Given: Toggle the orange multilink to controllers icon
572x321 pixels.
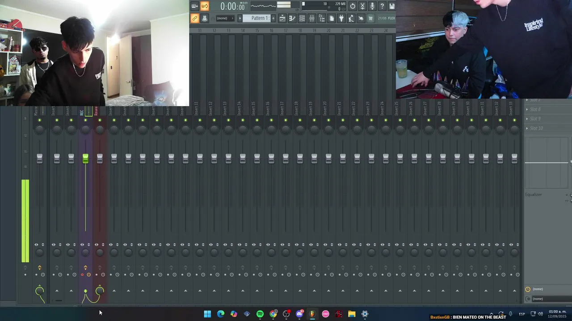Looking at the screenshot, I should pos(195,18).
